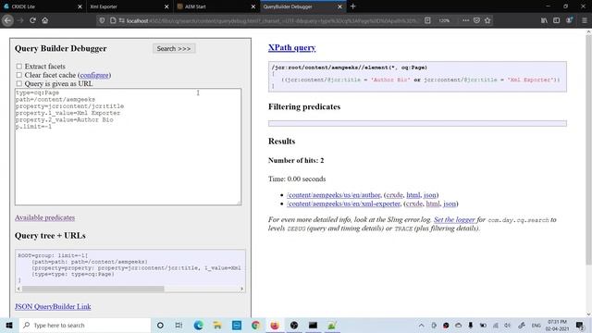The image size is (592, 333).
Task: Click the Search >>> button
Action: [x=174, y=48]
